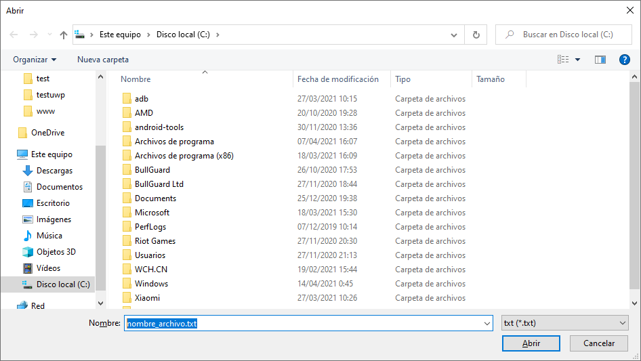Screen dimensions: 641x361
Task: Select the WCH.CN folder icon
Action: (127, 270)
